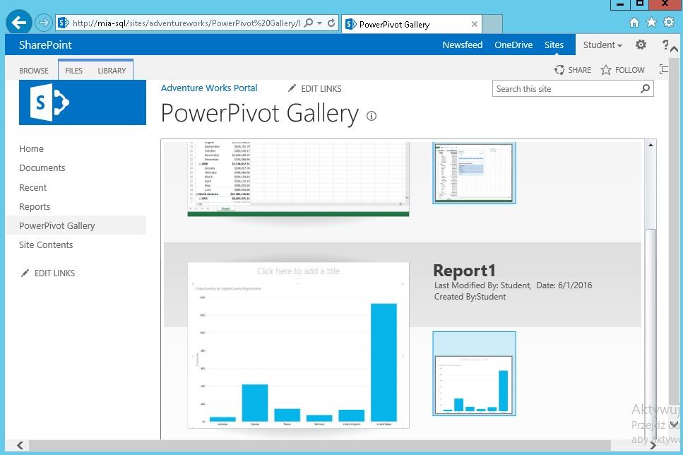Open browser Favorites star icon

coord(652,22)
